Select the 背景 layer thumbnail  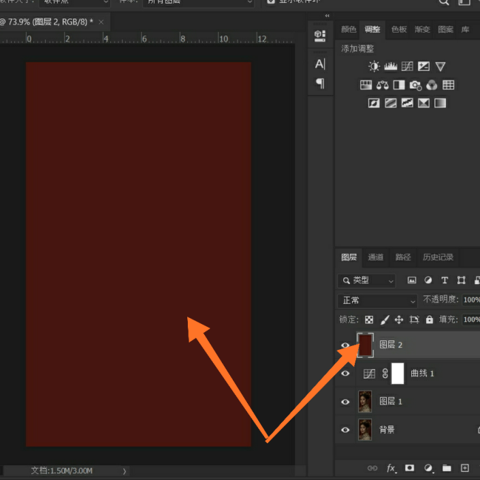(x=365, y=430)
